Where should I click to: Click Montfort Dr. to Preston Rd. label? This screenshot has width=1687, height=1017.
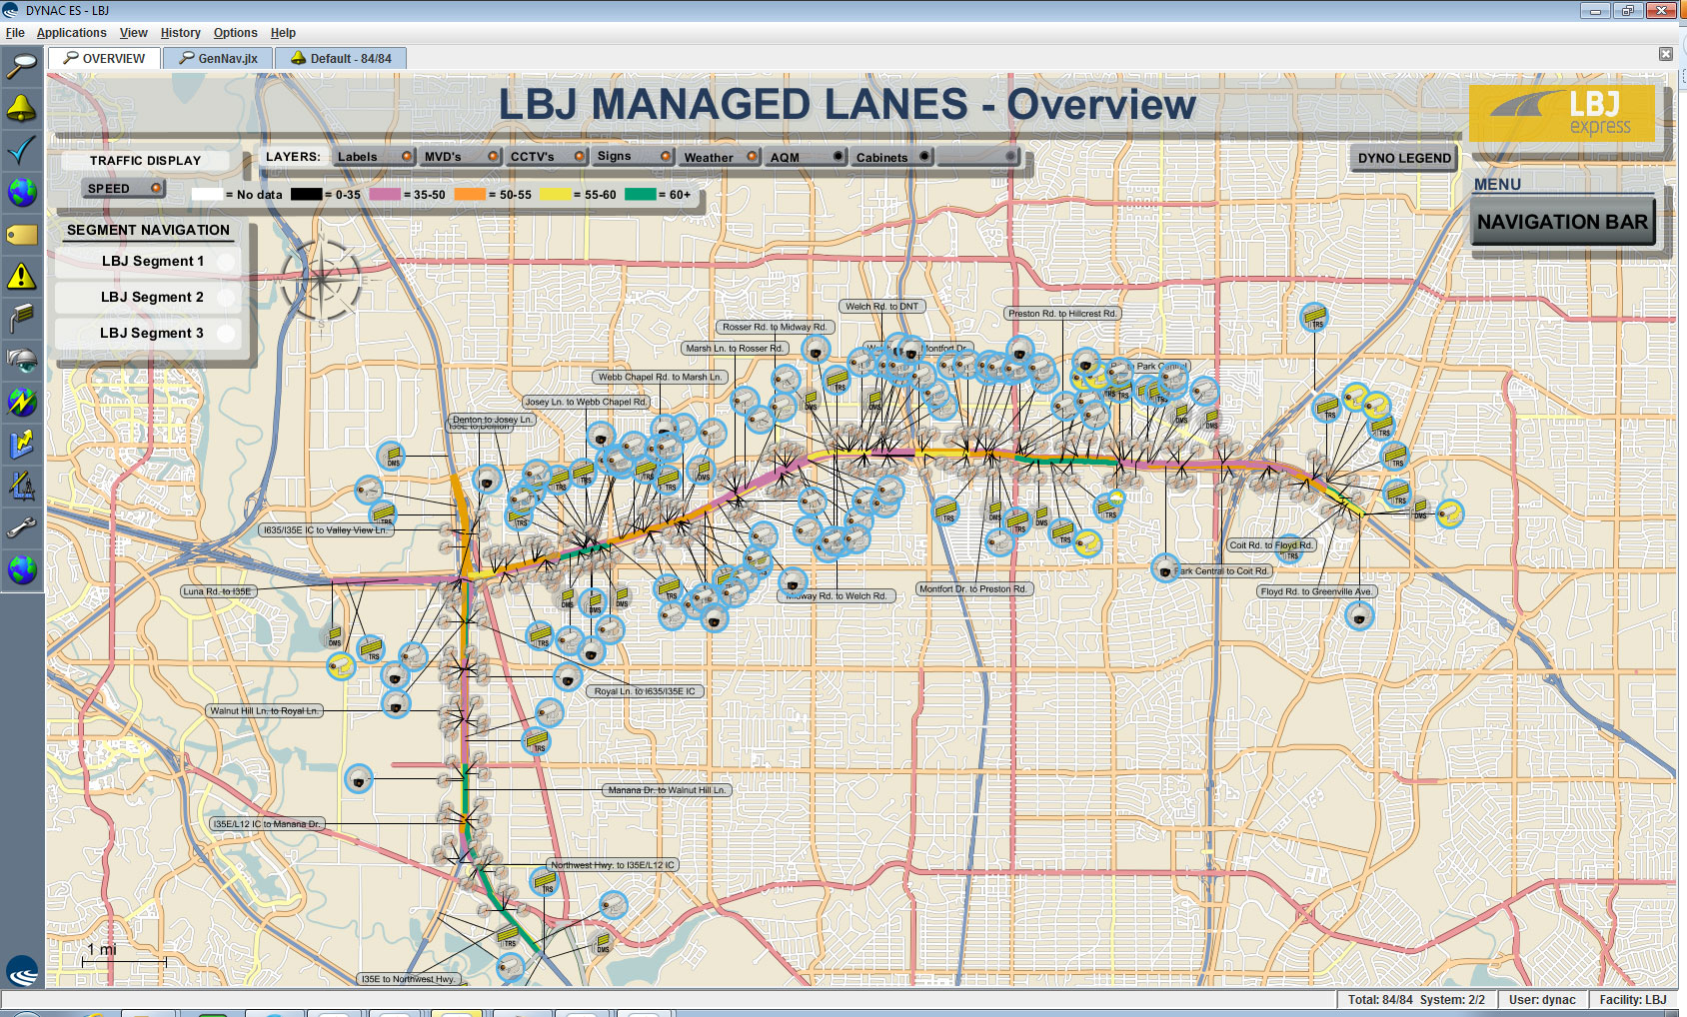pyautogui.click(x=973, y=589)
